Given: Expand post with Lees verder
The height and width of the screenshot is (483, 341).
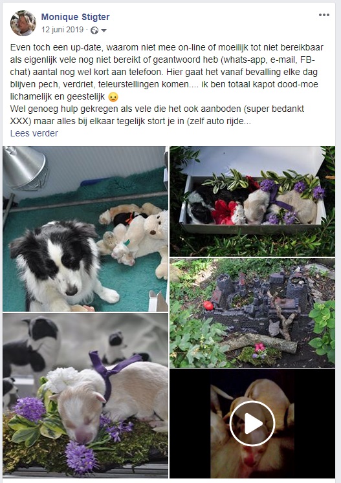Looking at the screenshot, I should pyautogui.click(x=34, y=133).
